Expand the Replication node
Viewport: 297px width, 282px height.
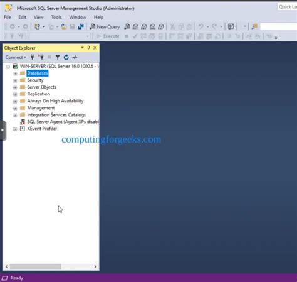click(x=15, y=94)
